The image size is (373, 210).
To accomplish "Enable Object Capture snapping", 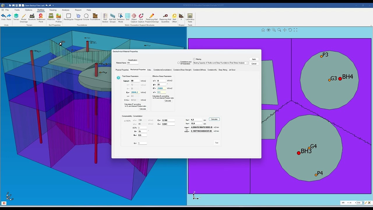I will 134,18.
